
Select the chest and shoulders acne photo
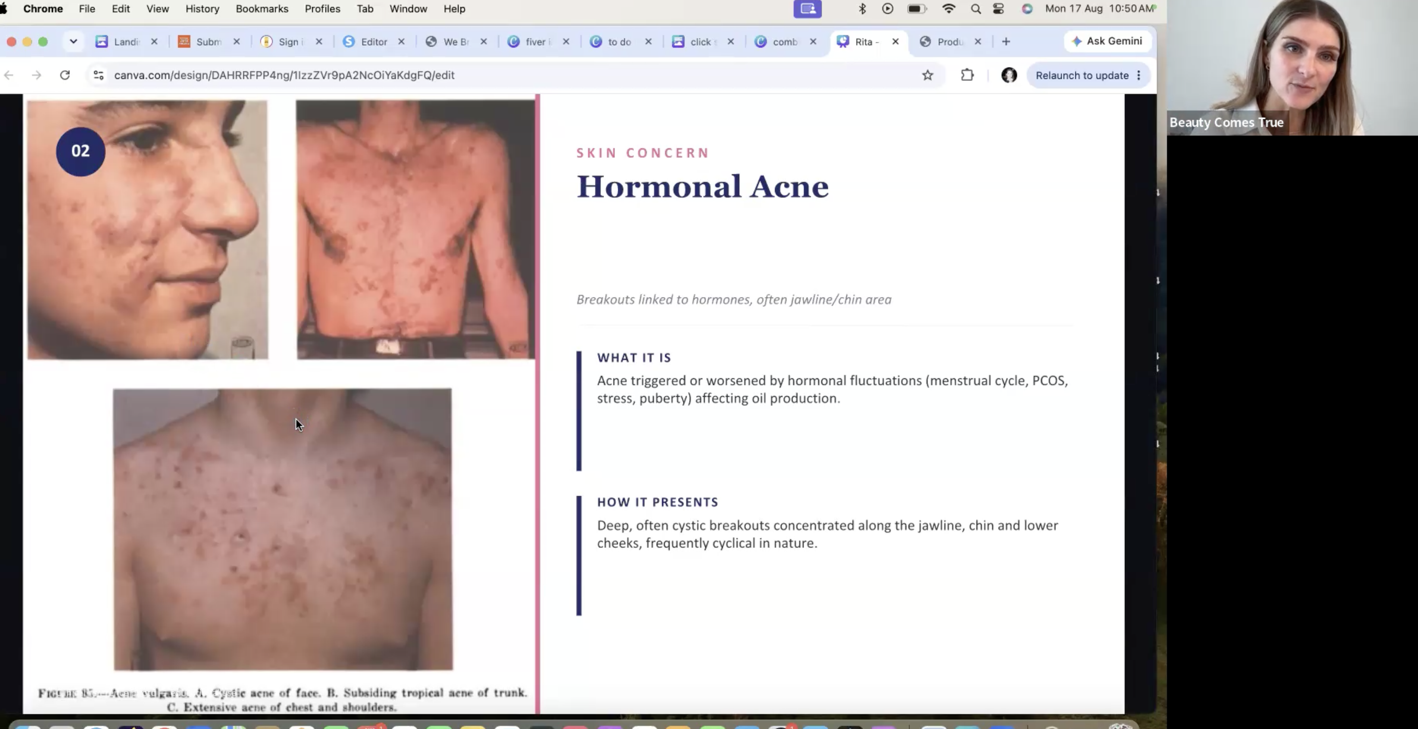[x=283, y=530]
